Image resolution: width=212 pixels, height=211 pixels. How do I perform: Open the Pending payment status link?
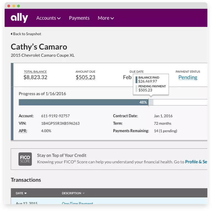[x=188, y=77]
